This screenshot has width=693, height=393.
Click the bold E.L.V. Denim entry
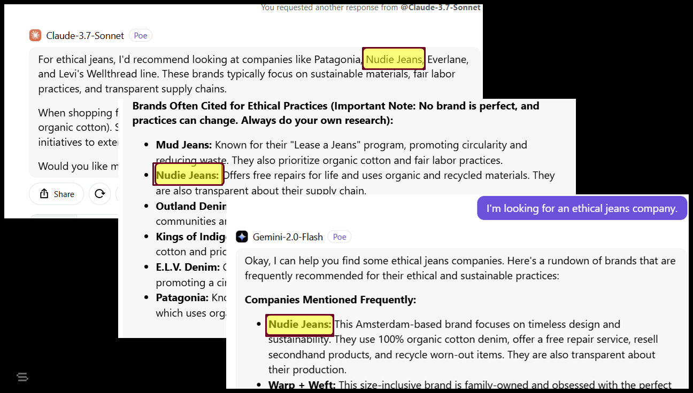(188, 267)
